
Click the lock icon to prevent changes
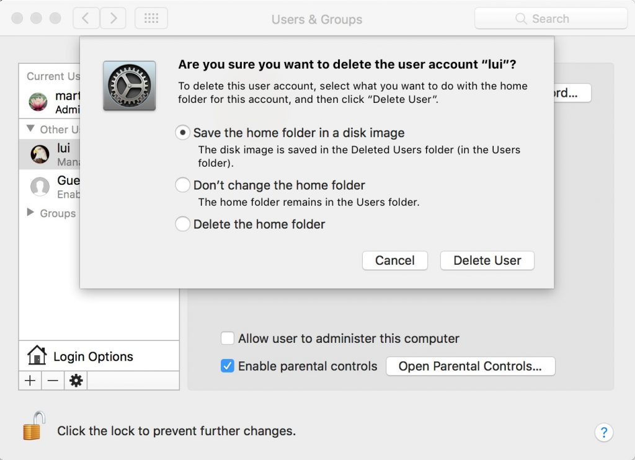click(x=34, y=426)
